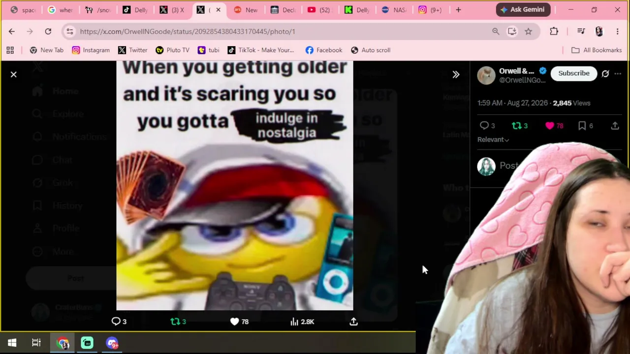Switch to the 'spac' tab
This screenshot has height=354, width=630.
pyautogui.click(x=23, y=10)
